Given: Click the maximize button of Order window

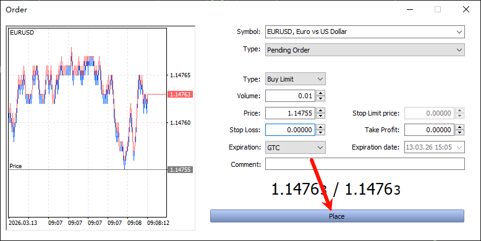Looking at the screenshot, I should tap(438, 9).
